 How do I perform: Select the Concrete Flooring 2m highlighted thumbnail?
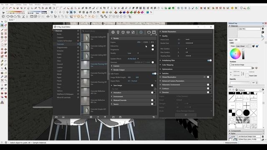coord(85,65)
